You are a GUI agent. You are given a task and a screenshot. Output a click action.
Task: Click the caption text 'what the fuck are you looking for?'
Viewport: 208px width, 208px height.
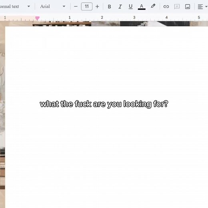coord(104,104)
